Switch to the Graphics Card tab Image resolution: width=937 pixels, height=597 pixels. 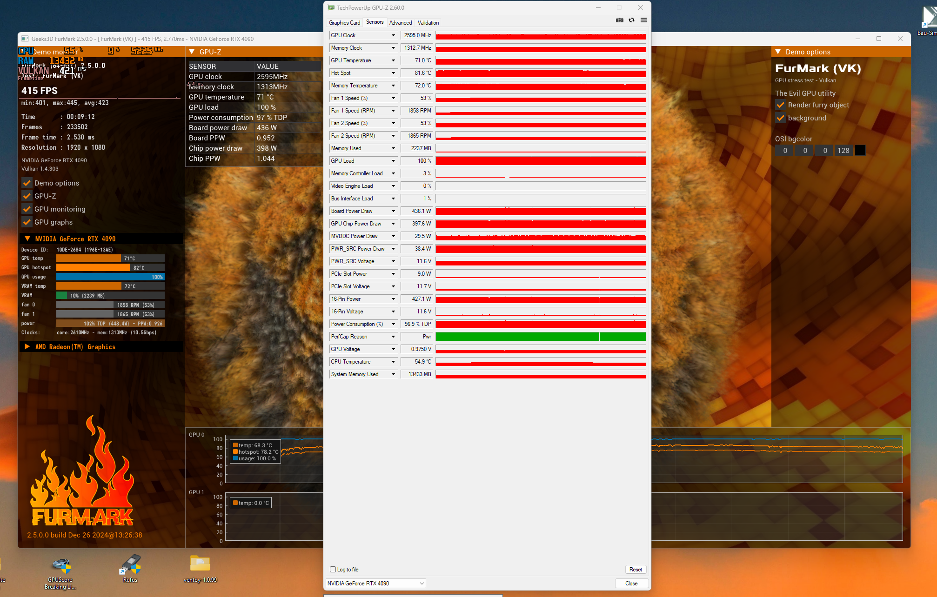coord(344,22)
